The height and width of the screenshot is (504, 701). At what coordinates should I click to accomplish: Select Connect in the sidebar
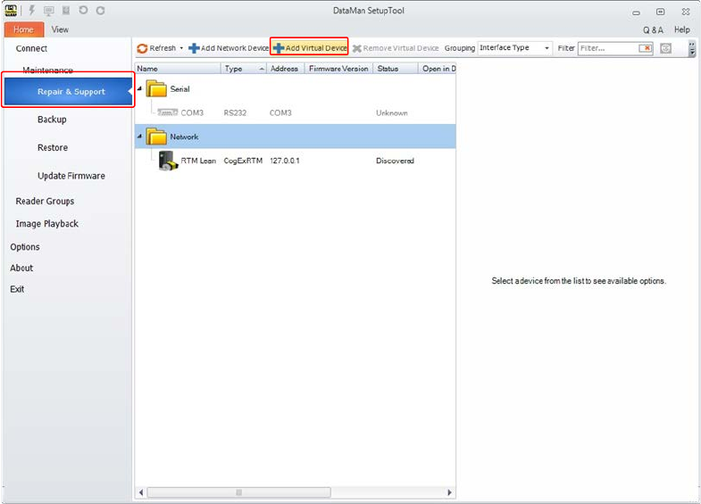point(31,48)
